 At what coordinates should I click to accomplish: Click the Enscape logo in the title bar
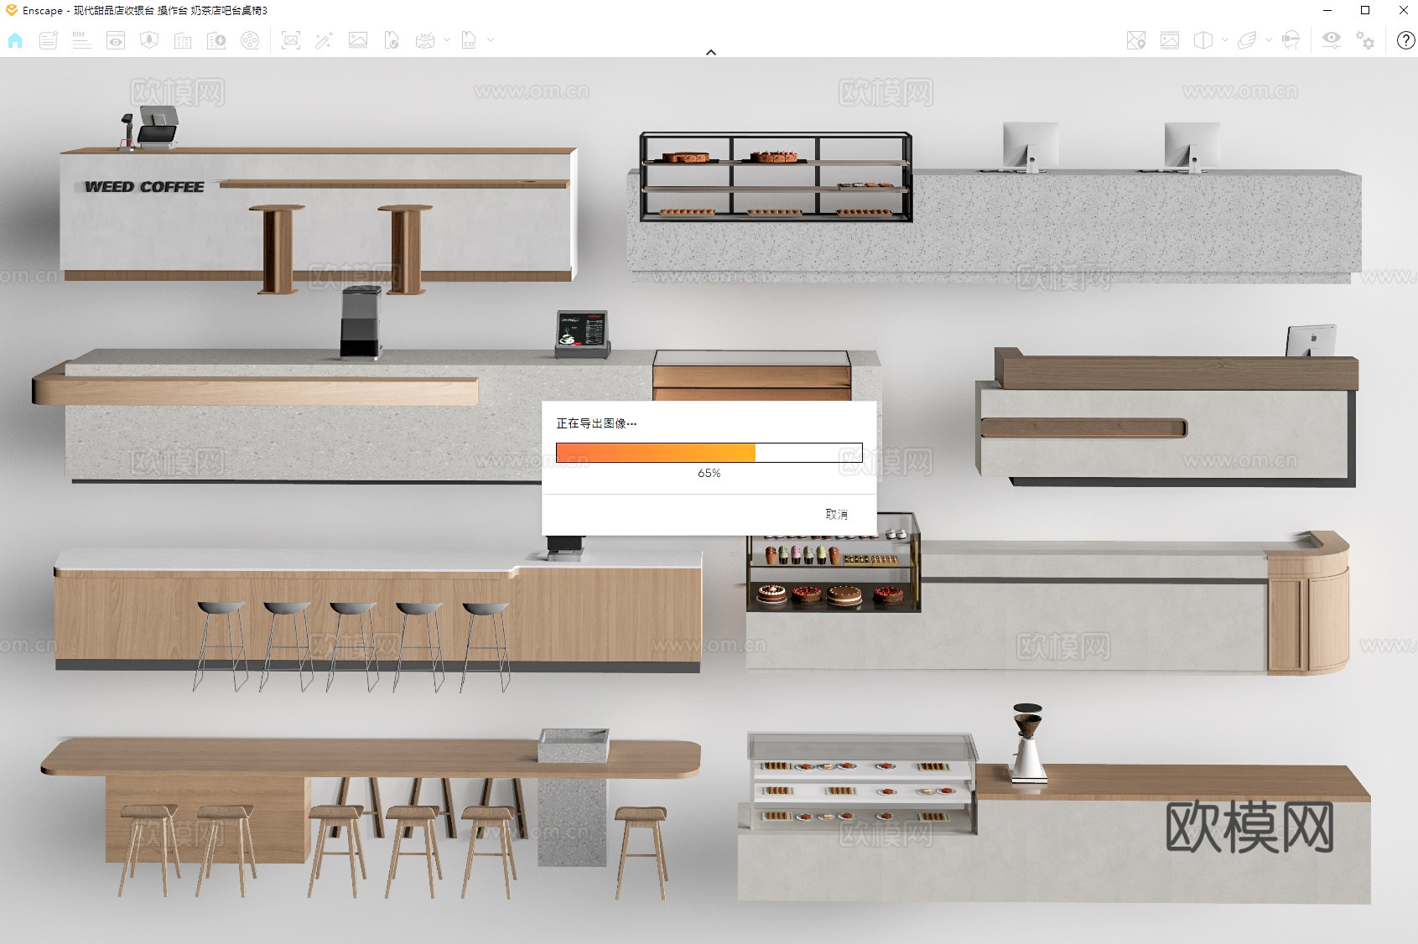11,10
